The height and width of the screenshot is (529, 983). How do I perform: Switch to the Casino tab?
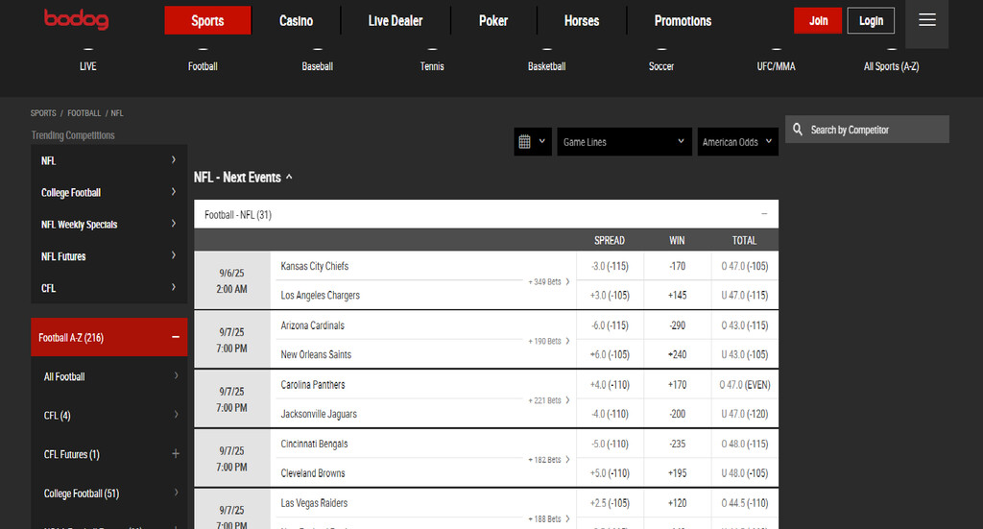(x=296, y=21)
